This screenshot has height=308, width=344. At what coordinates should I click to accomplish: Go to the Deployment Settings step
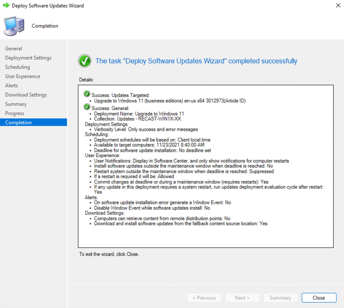pyautogui.click(x=28, y=58)
